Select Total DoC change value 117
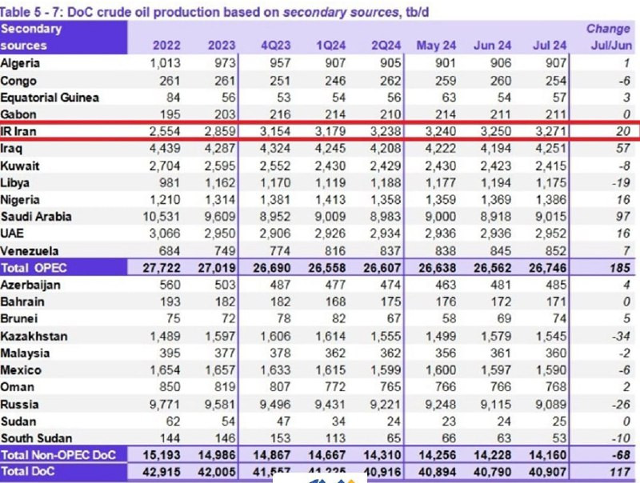This screenshot has width=640, height=483. (x=620, y=472)
